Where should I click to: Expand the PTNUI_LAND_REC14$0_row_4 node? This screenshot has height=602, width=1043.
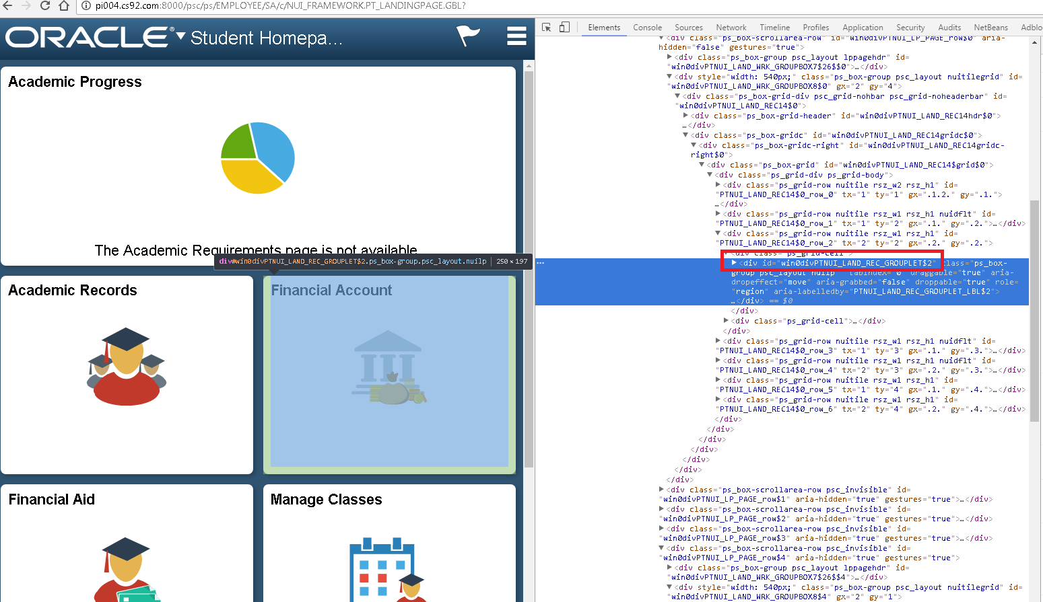(x=718, y=361)
